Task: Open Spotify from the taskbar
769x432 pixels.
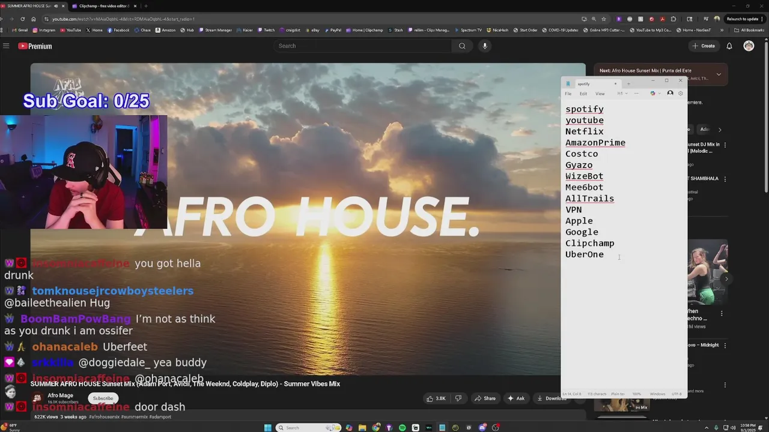Action: click(402, 428)
